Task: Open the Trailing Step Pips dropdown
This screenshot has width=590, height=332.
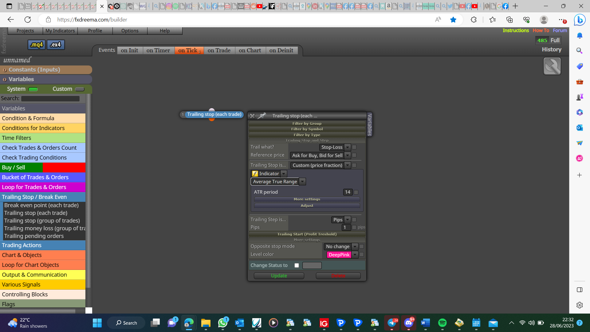Action: pos(341,219)
